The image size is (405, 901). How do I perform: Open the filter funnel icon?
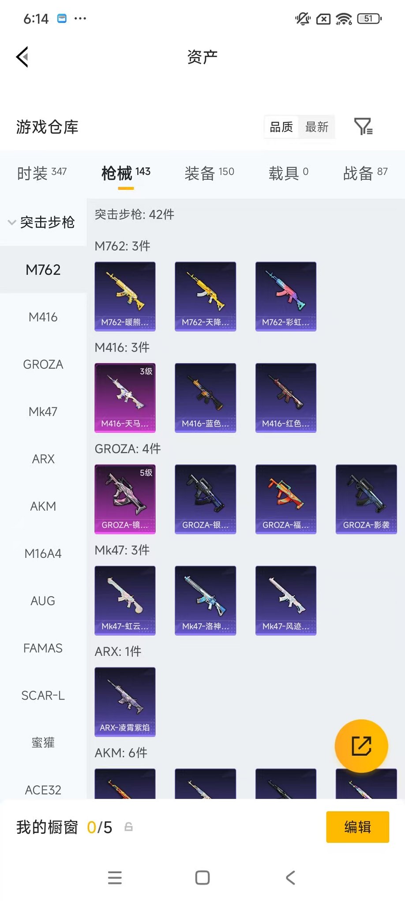[x=364, y=127]
